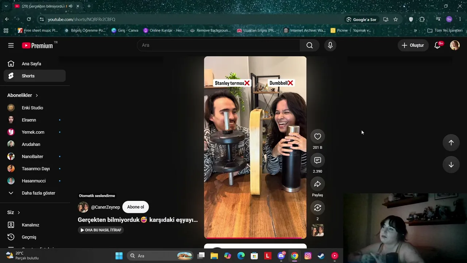Open the Tasarımcı Dayı channel
This screenshot has height=263, width=467.
(x=35, y=169)
